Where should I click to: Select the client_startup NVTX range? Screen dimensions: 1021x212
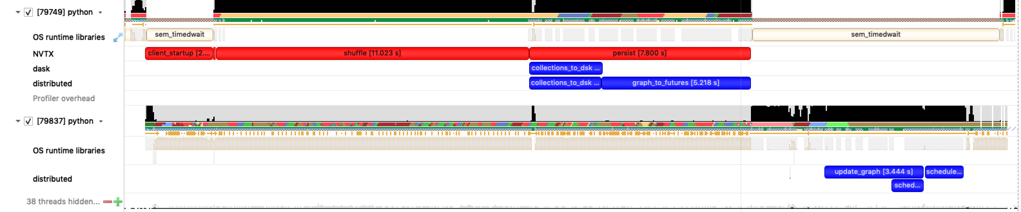tap(179, 53)
